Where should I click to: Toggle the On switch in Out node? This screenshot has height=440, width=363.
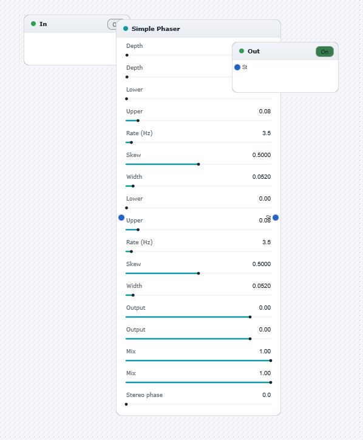pyautogui.click(x=325, y=52)
